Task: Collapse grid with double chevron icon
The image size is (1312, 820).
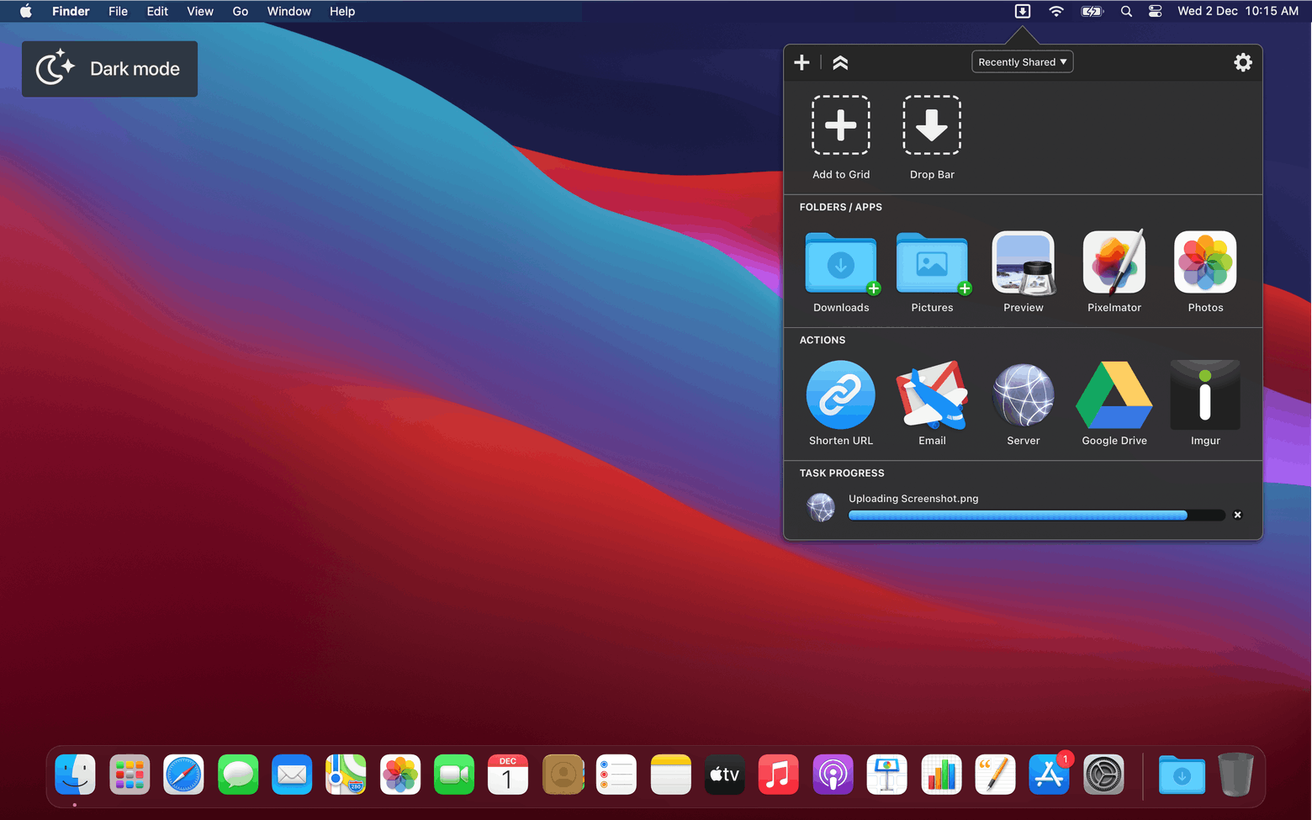Action: (840, 62)
